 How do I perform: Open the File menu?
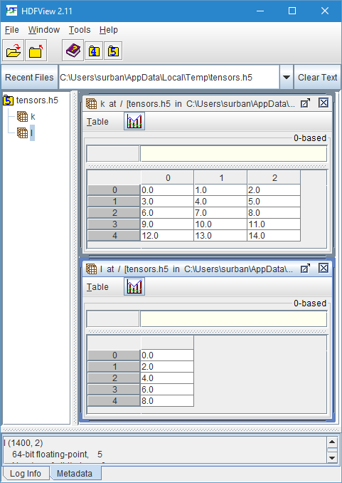pyautogui.click(x=12, y=30)
